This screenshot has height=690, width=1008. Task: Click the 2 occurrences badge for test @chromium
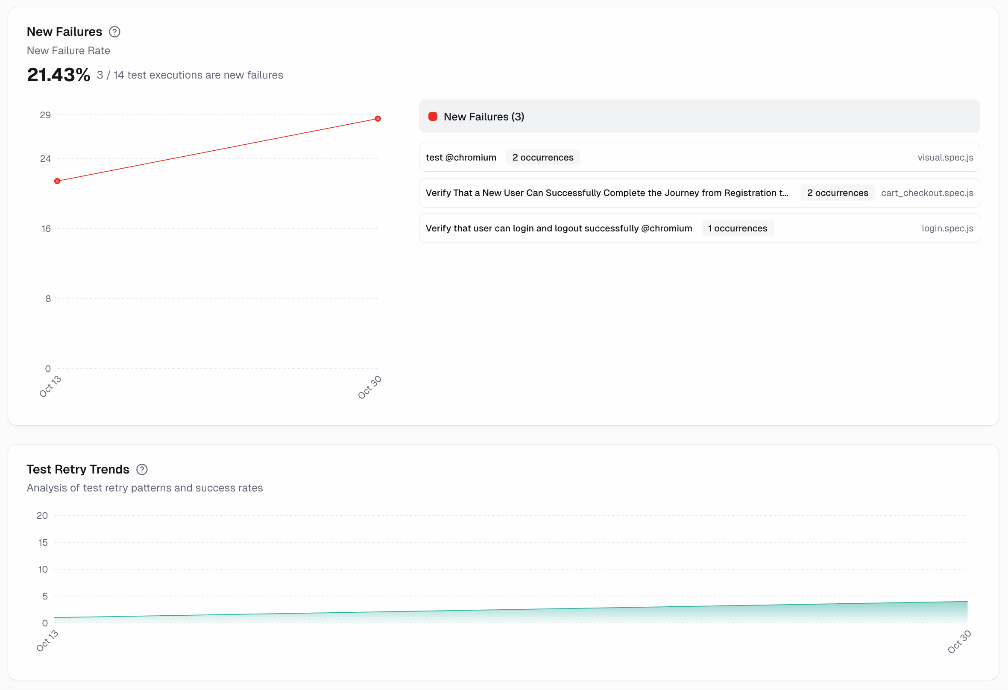click(542, 158)
